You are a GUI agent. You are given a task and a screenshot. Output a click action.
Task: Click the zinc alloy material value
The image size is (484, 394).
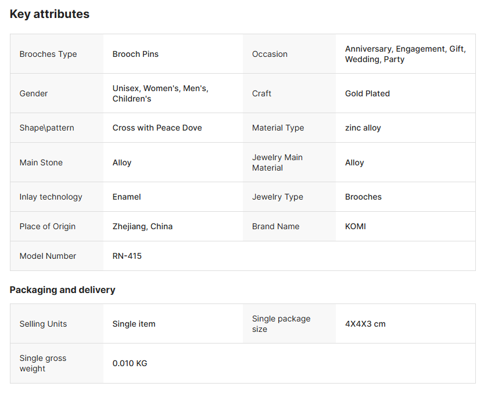[x=363, y=128]
